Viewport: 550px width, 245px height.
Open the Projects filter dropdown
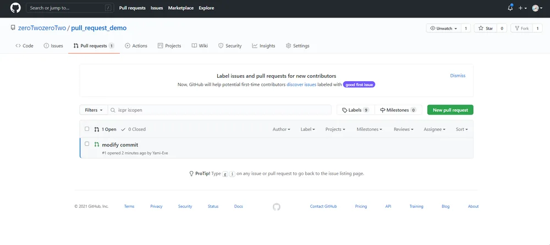coord(335,129)
